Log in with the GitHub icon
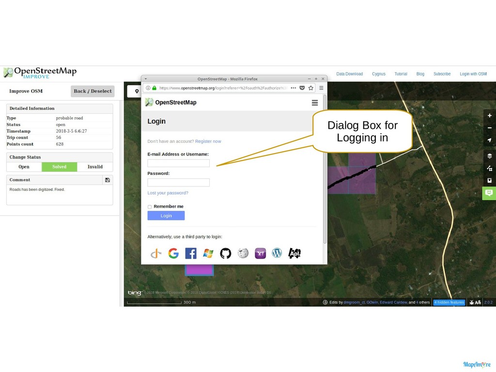 pyautogui.click(x=226, y=253)
